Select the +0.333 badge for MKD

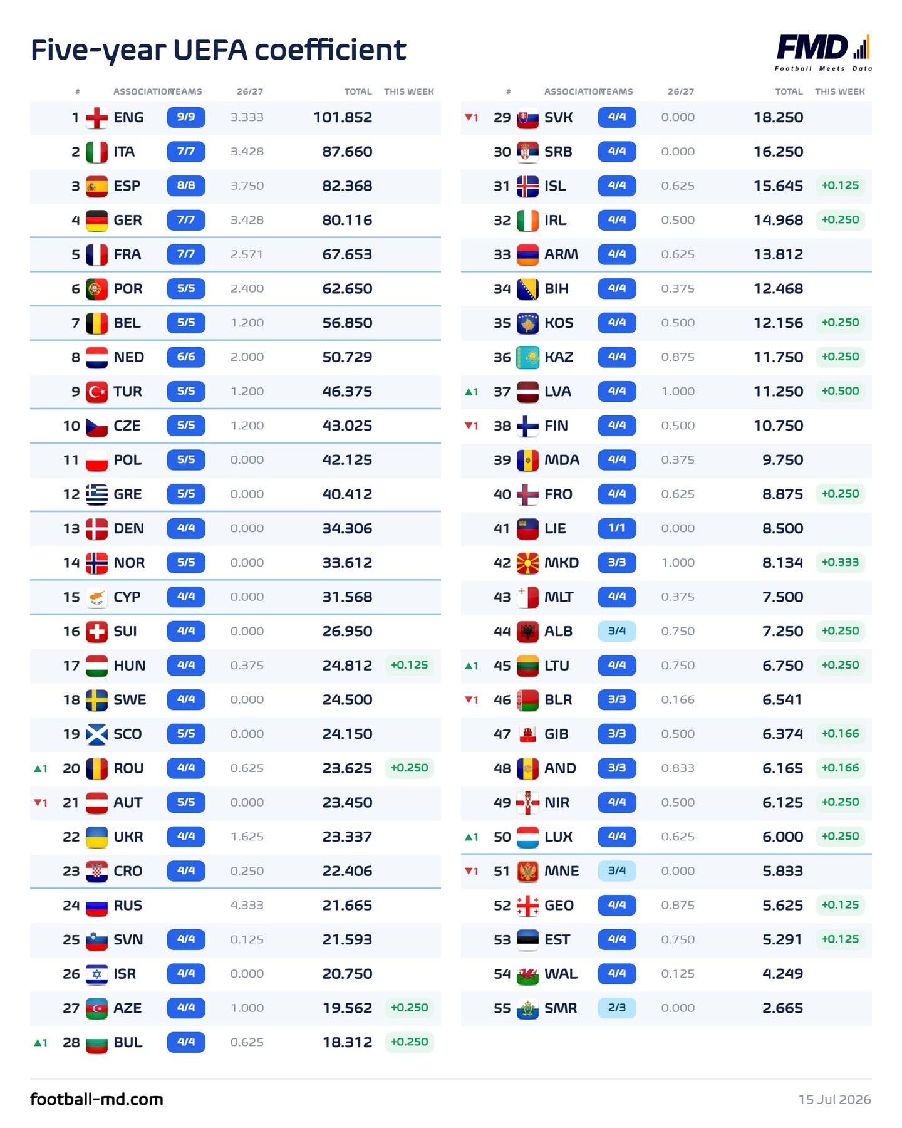coord(841,562)
